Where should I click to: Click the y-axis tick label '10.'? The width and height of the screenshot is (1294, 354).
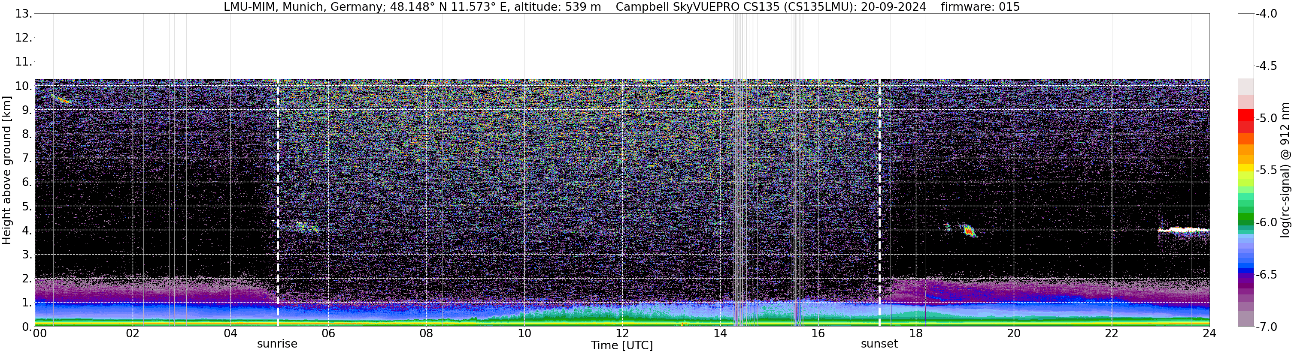24,86
